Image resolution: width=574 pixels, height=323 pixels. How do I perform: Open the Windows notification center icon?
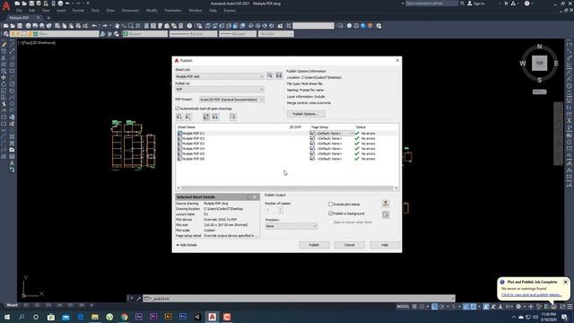click(x=564, y=317)
